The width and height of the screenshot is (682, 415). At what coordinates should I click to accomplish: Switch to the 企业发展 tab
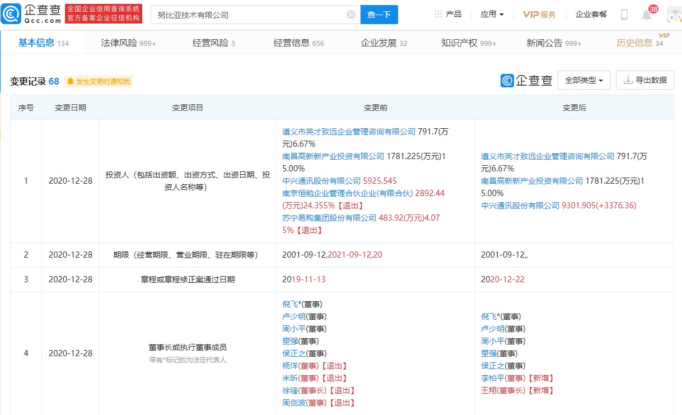click(x=384, y=43)
